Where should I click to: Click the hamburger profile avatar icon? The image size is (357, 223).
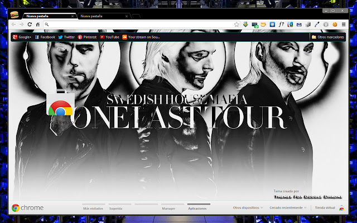pyautogui.click(x=15, y=15)
